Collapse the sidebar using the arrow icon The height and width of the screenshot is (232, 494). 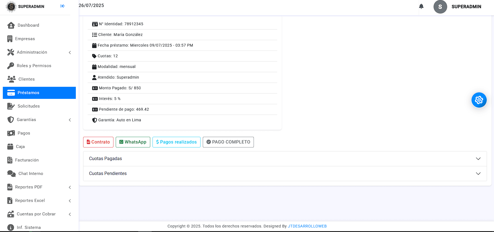pyautogui.click(x=63, y=6)
